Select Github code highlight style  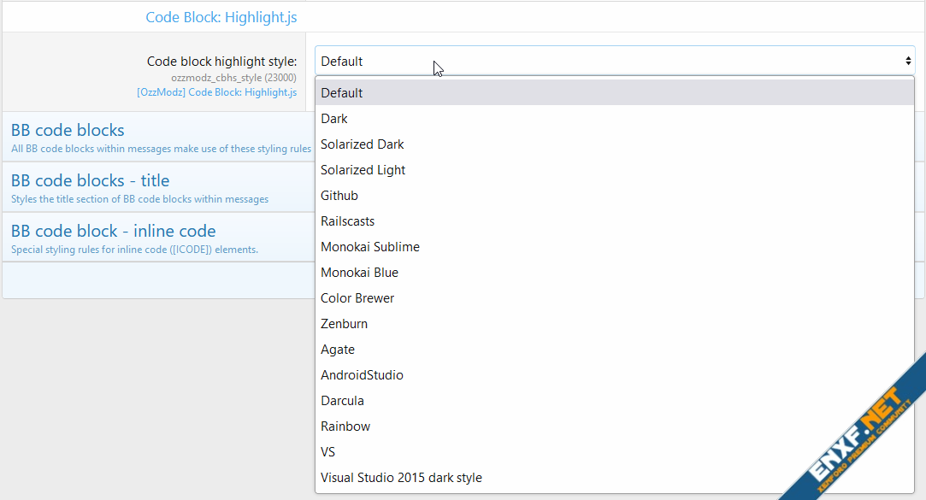click(x=339, y=196)
